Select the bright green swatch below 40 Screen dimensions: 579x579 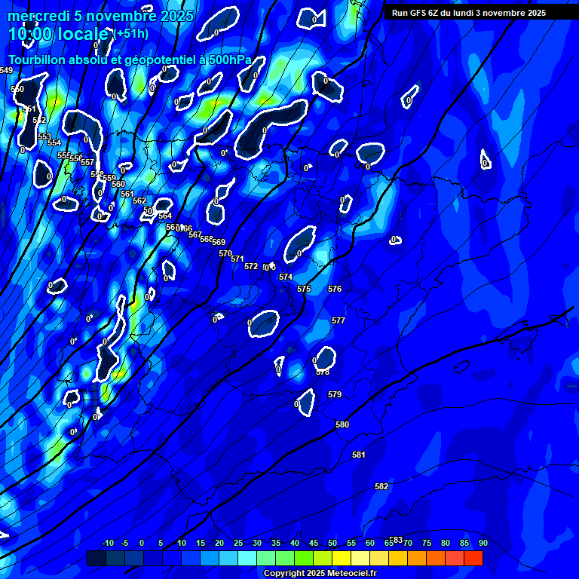(303, 558)
